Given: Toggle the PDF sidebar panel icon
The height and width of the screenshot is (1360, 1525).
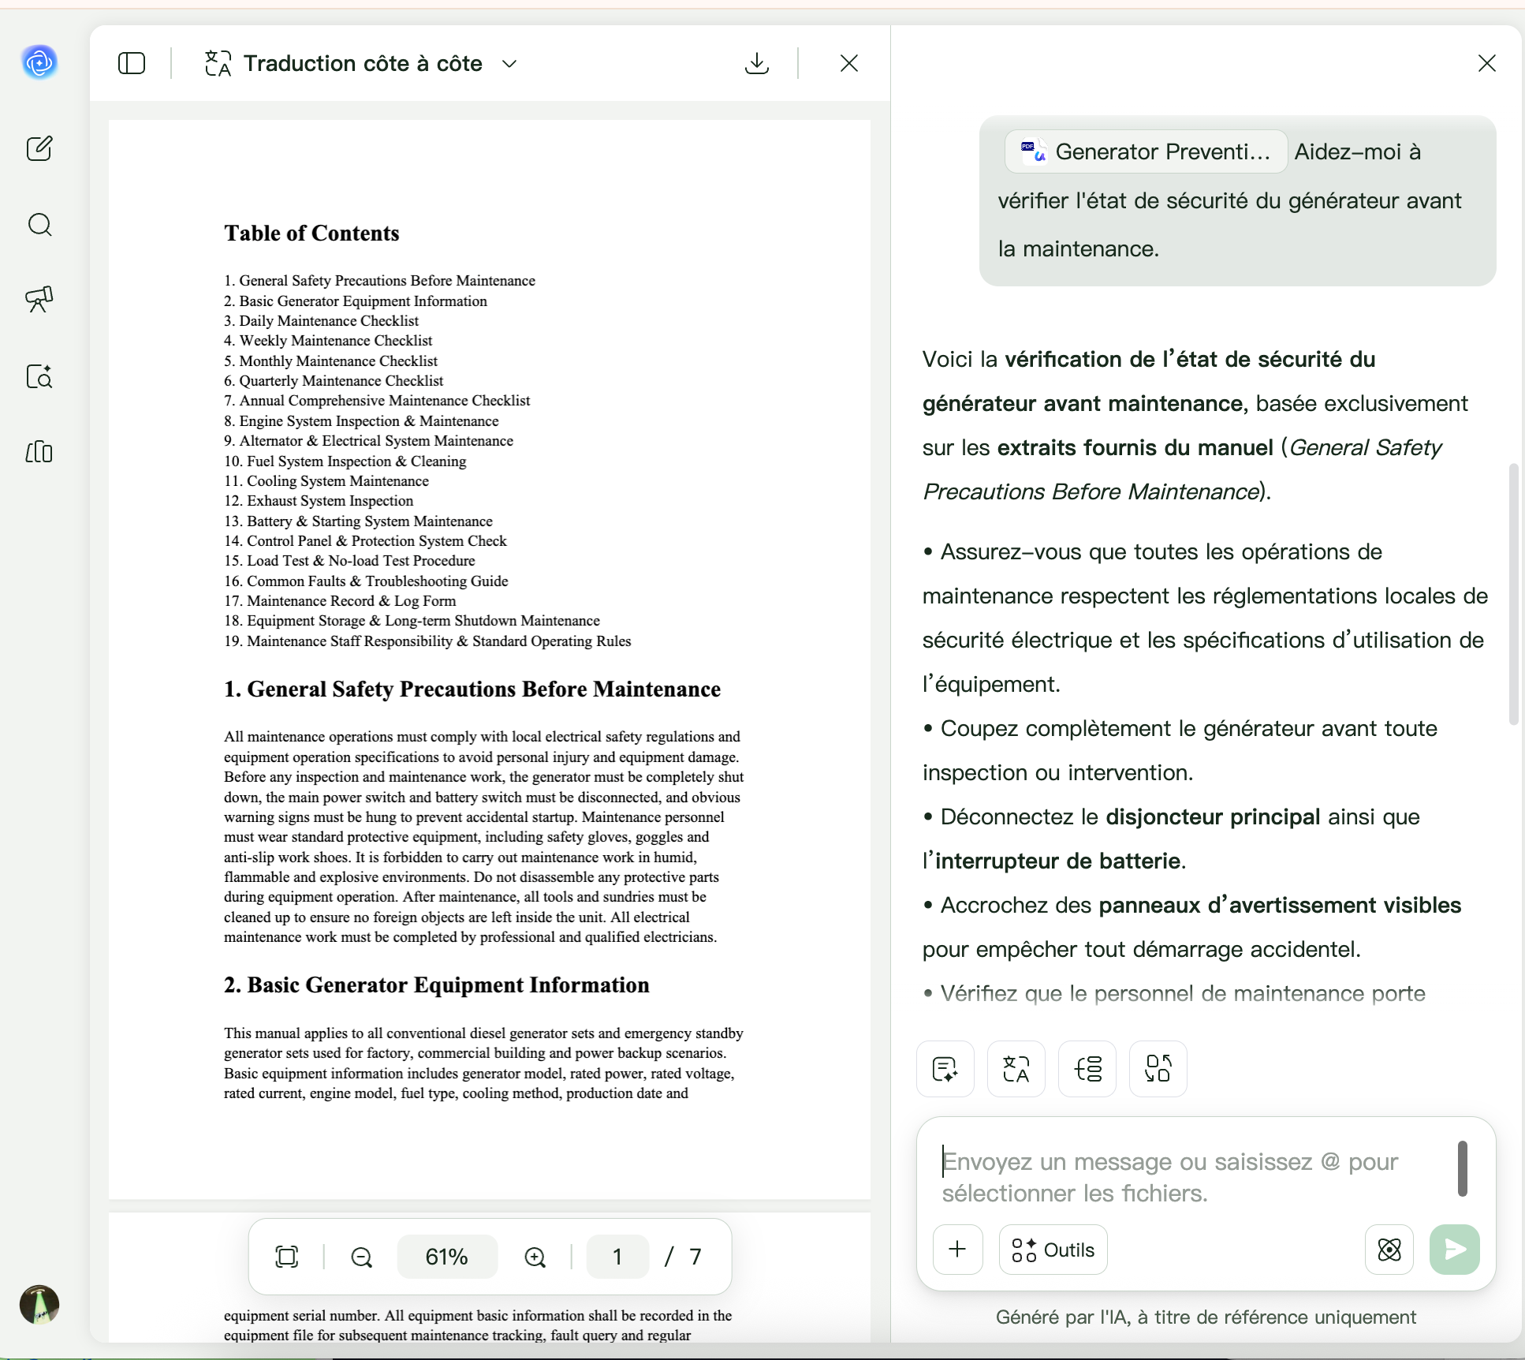Looking at the screenshot, I should [132, 63].
